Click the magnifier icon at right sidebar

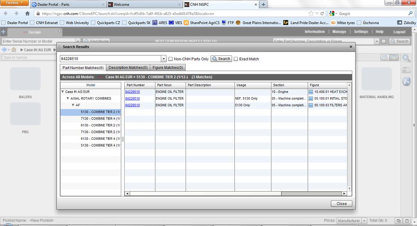tap(406, 58)
